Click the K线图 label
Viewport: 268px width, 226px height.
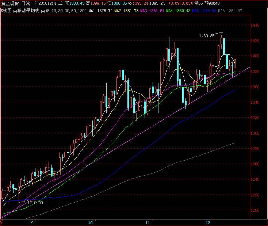[x=6, y=11]
